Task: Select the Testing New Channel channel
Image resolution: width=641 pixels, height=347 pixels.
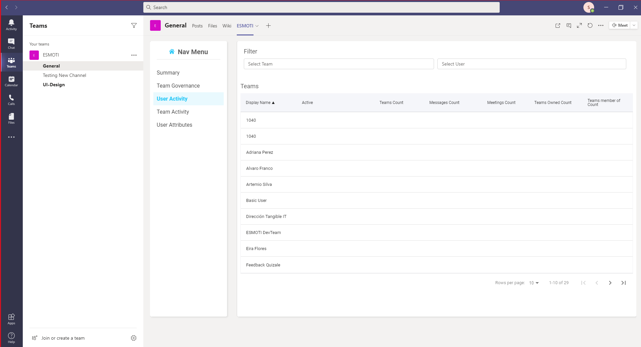Action: pos(83,75)
